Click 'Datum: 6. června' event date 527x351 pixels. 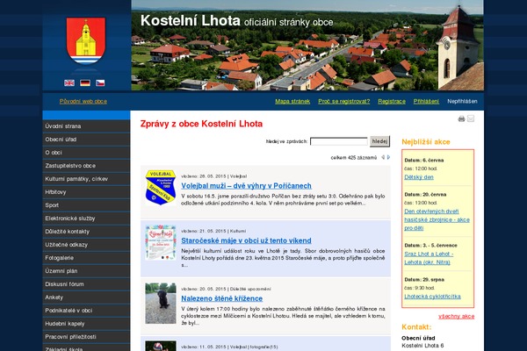pyautogui.click(x=424, y=161)
